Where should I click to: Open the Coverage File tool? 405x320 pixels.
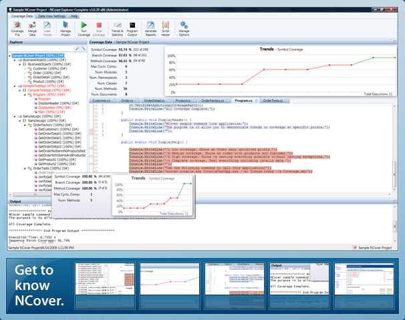pyautogui.click(x=16, y=25)
